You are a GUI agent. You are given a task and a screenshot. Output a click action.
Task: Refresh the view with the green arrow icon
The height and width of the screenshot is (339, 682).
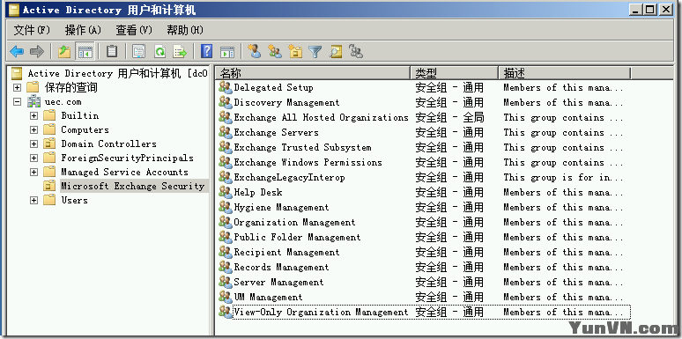pyautogui.click(x=160, y=52)
